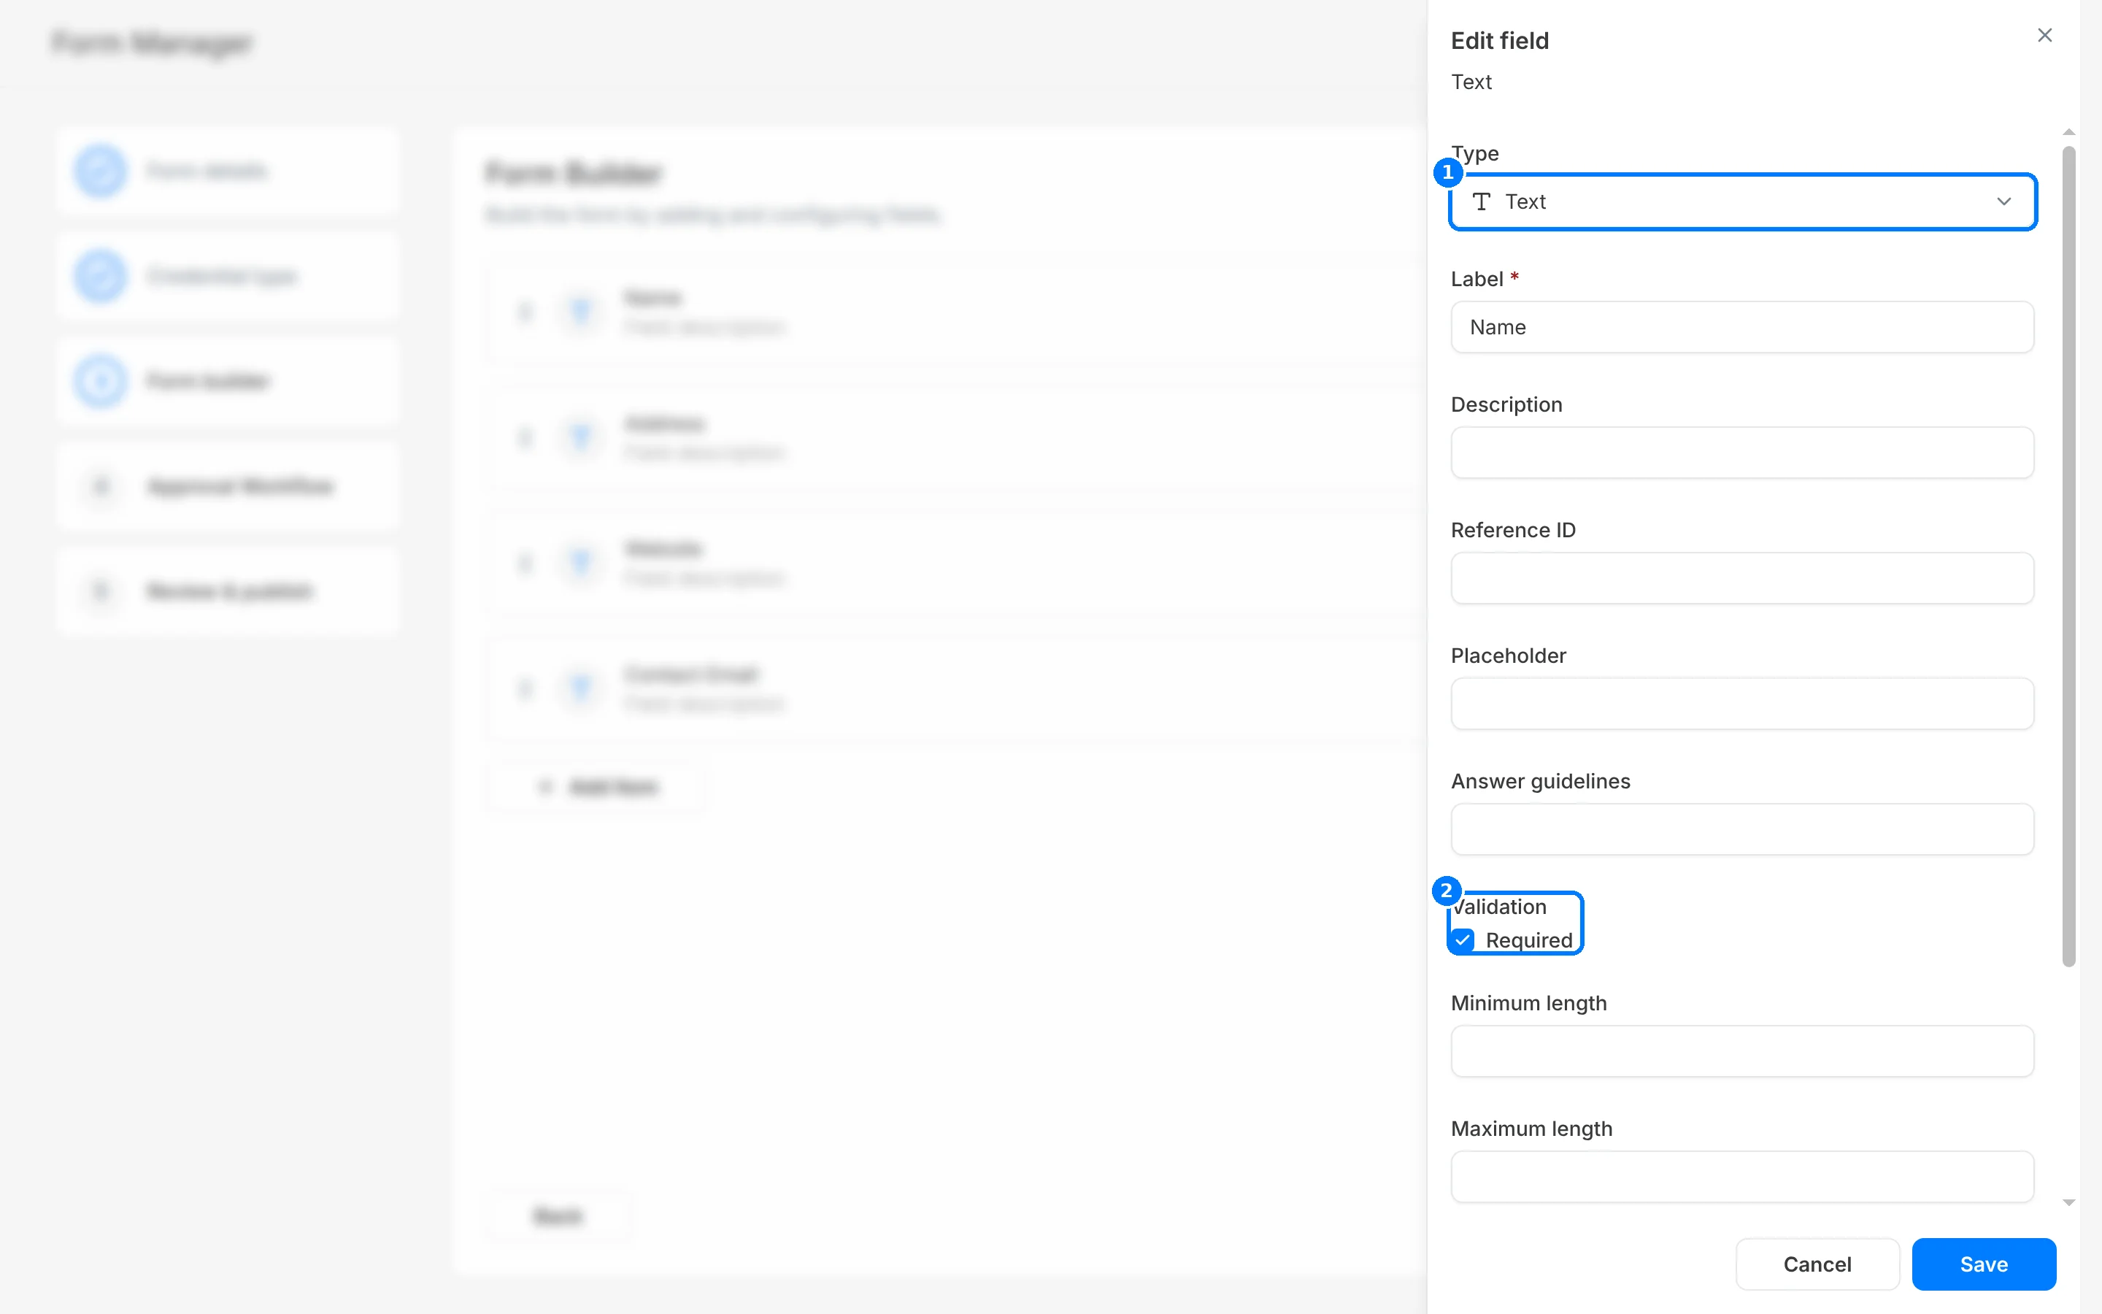Click the Reference ID input

[1742, 578]
